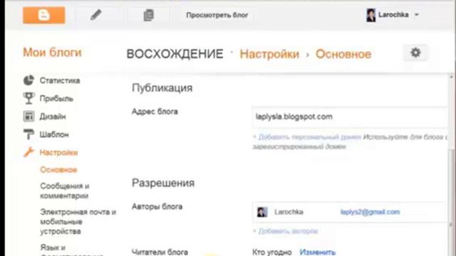Open Шаблон in the sidebar
456x256 pixels.
[54, 134]
